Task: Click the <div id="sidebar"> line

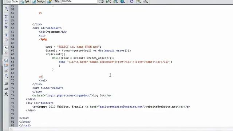Action: [47, 28]
